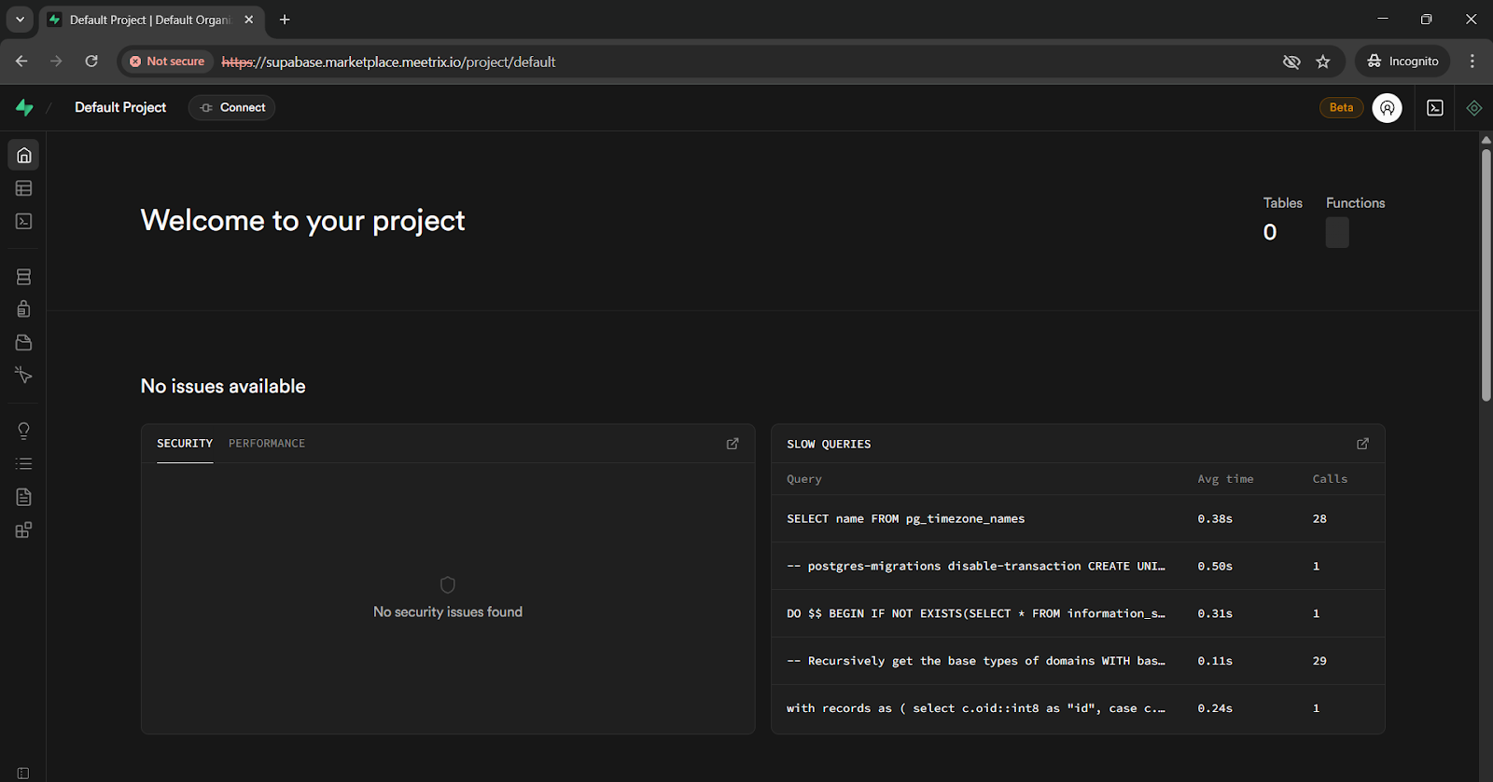Click the postgres-migrations disable-transaction query row
This screenshot has width=1493, height=782.
1078,566
